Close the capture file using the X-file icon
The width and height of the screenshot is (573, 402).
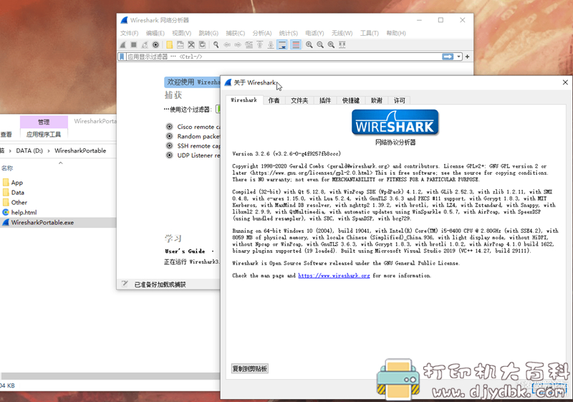point(191,44)
